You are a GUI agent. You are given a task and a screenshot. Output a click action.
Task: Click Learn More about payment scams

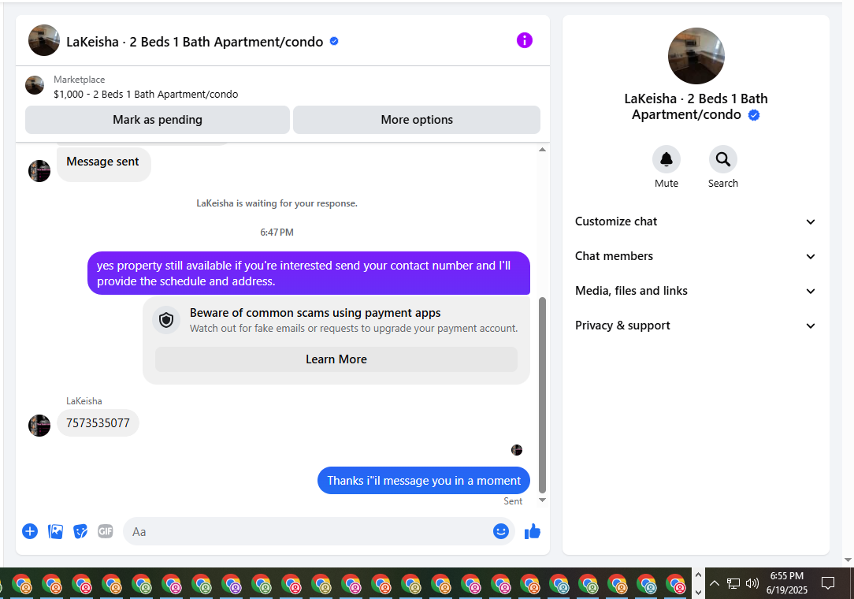[x=336, y=359]
